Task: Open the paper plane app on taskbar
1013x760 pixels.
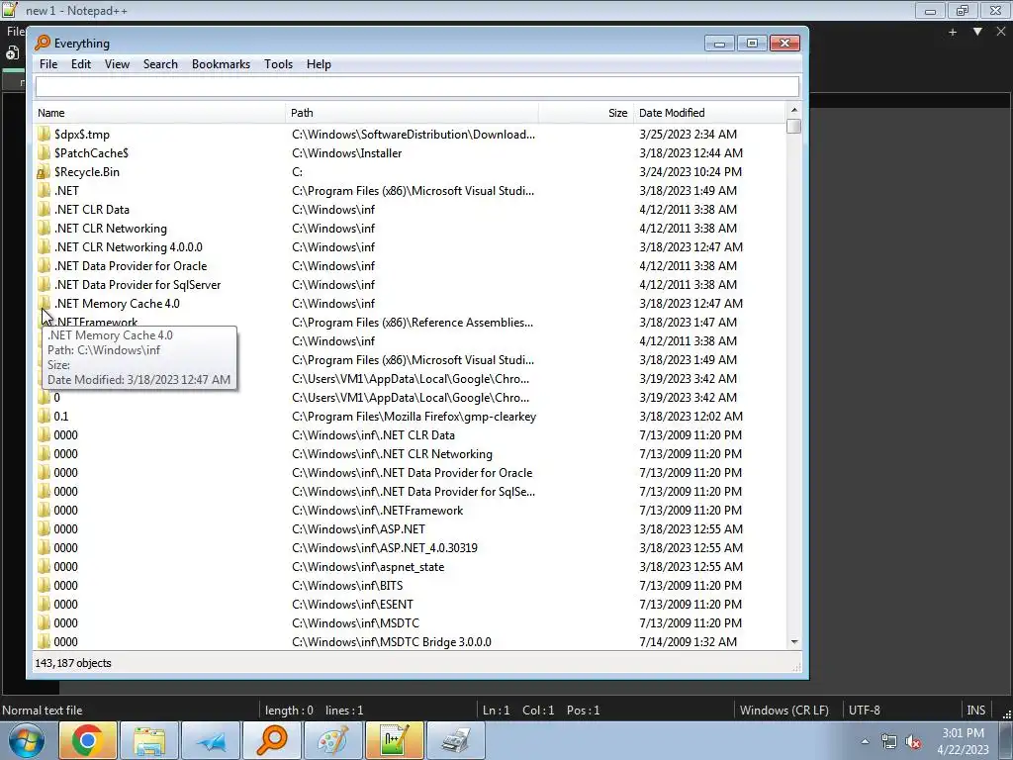Action: (211, 740)
